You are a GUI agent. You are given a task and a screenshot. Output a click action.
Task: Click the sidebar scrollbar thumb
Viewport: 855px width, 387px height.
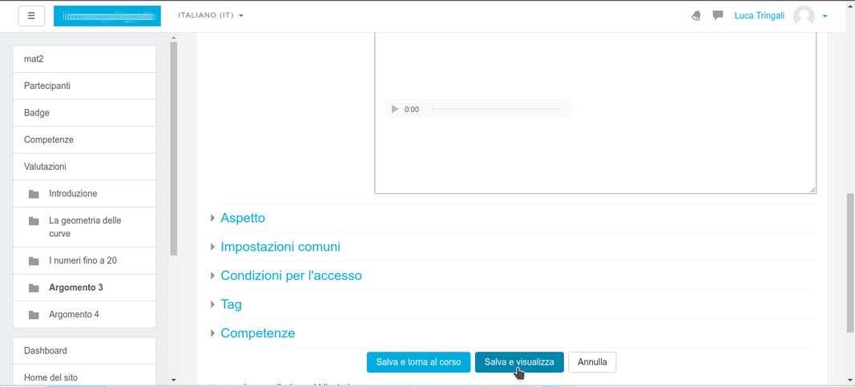click(173, 149)
